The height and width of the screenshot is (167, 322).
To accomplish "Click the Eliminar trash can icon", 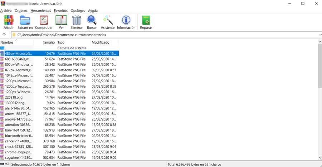I will coord(77,20).
